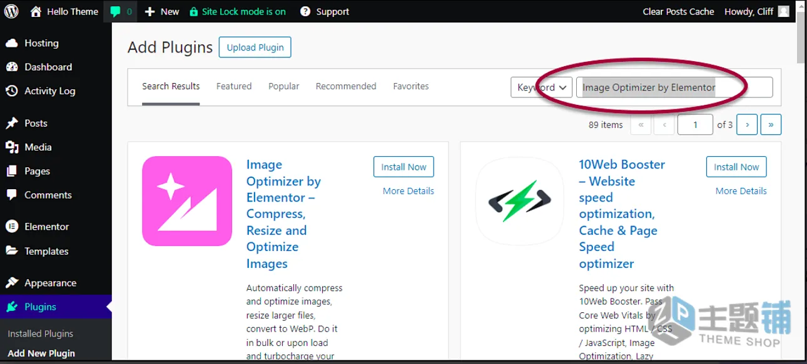Click the Activity Log clock icon
The image size is (807, 364).
click(x=12, y=91)
